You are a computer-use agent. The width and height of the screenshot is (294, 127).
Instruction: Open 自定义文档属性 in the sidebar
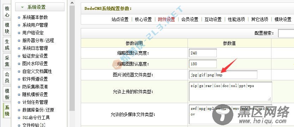coord(37,72)
